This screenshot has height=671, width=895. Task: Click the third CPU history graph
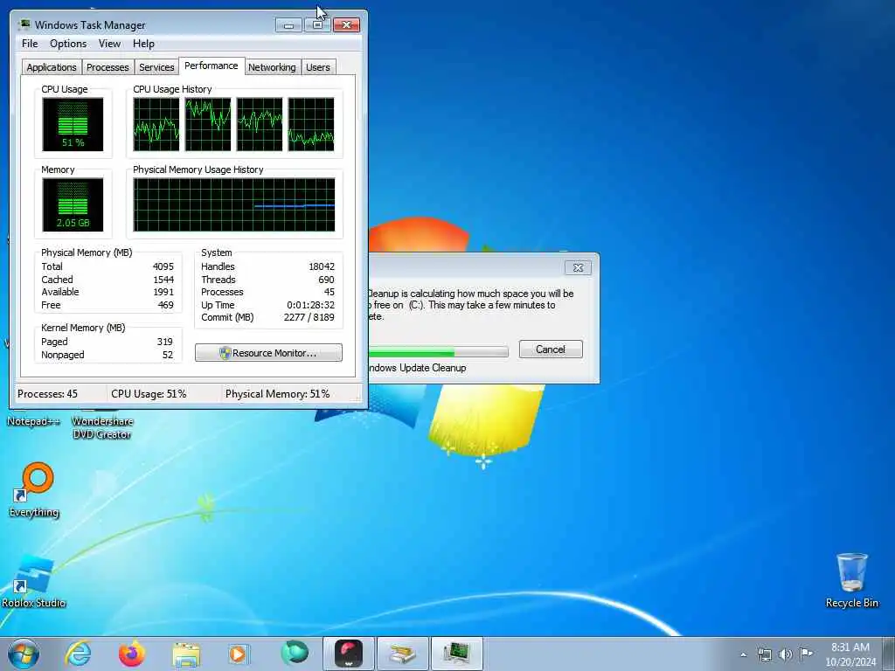point(260,124)
